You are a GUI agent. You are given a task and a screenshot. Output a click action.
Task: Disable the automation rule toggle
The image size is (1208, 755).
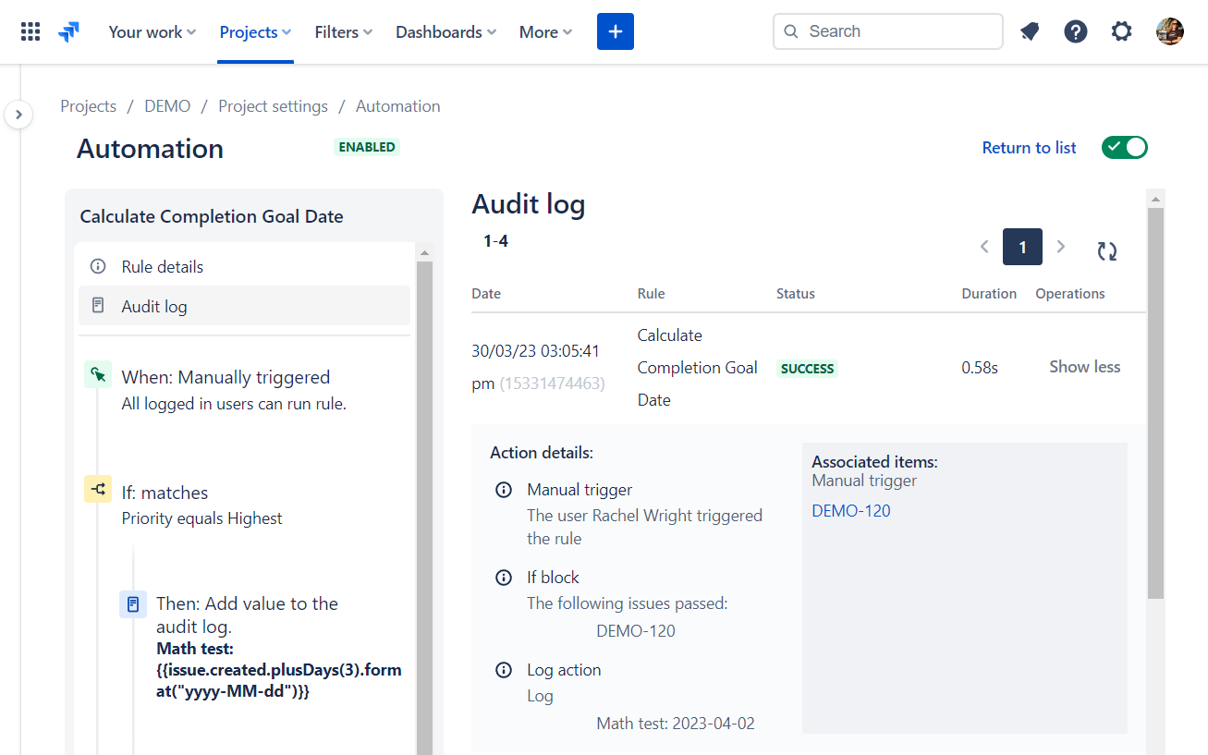coord(1124,148)
